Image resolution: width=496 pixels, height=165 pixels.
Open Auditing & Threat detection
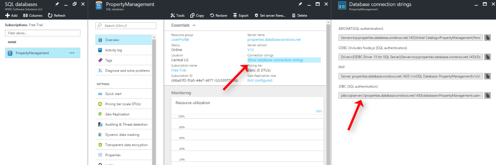tap(123, 125)
